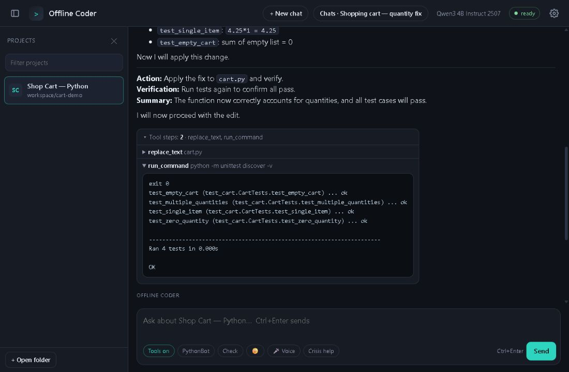Open the emoji picker button
The width and height of the screenshot is (569, 372).
click(x=255, y=351)
